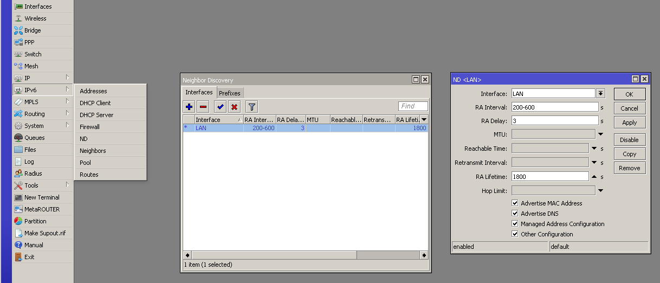Click the Remove button
660x283 pixels.
click(629, 168)
